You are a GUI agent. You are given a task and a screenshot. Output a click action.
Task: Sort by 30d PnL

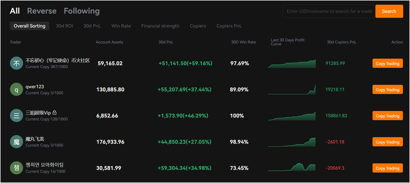[92, 26]
